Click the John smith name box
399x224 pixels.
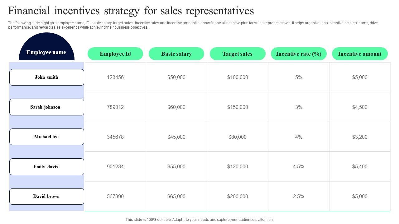tap(47, 77)
